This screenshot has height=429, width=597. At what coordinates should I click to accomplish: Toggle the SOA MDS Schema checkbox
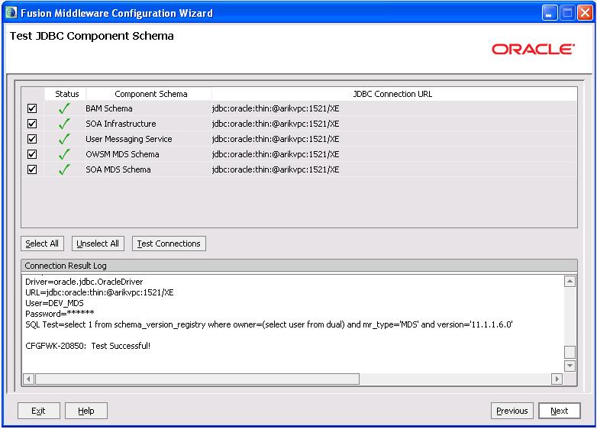[x=32, y=169]
